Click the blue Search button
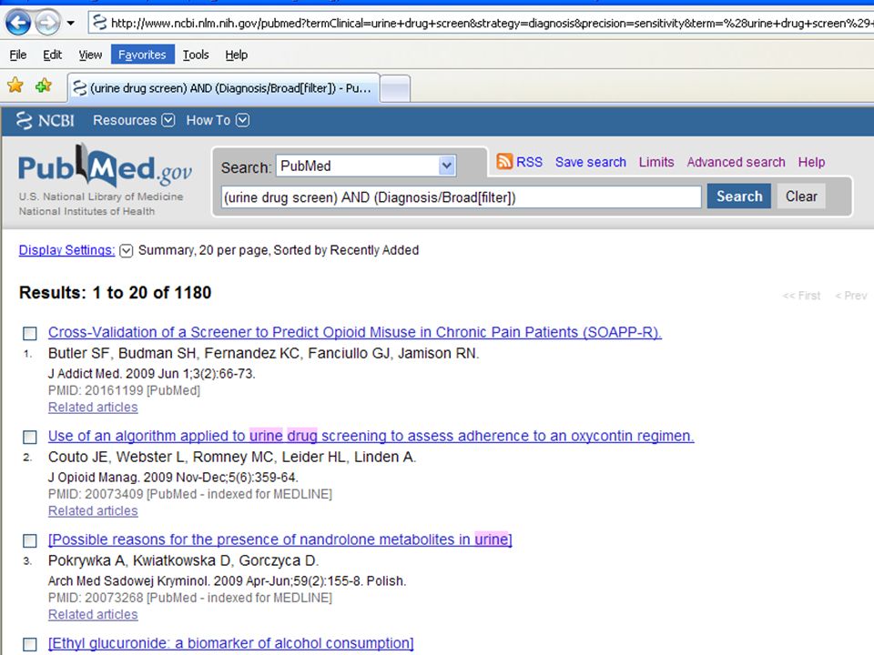This screenshot has height=655, width=874. pyautogui.click(x=739, y=196)
